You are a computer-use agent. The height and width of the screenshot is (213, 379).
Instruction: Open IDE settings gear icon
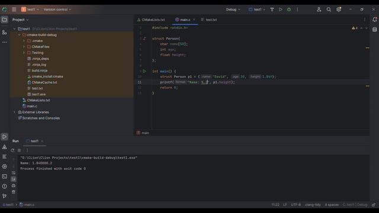[339, 9]
